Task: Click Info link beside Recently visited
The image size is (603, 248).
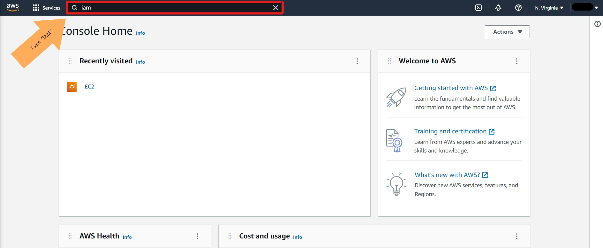Action: click(x=140, y=62)
